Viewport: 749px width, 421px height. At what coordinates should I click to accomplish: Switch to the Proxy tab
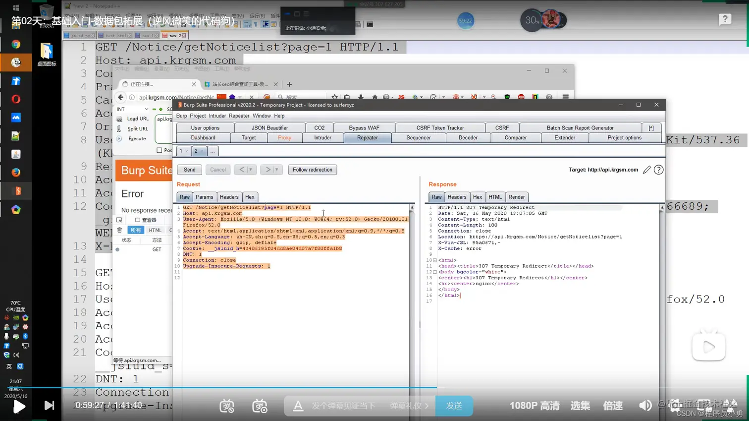(x=284, y=138)
